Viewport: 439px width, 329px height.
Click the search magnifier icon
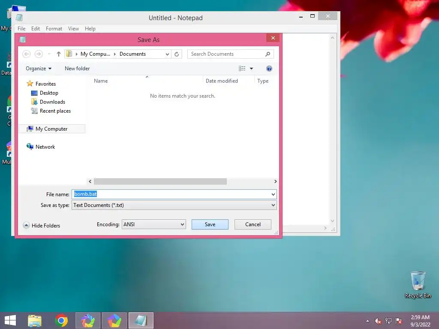(268, 54)
